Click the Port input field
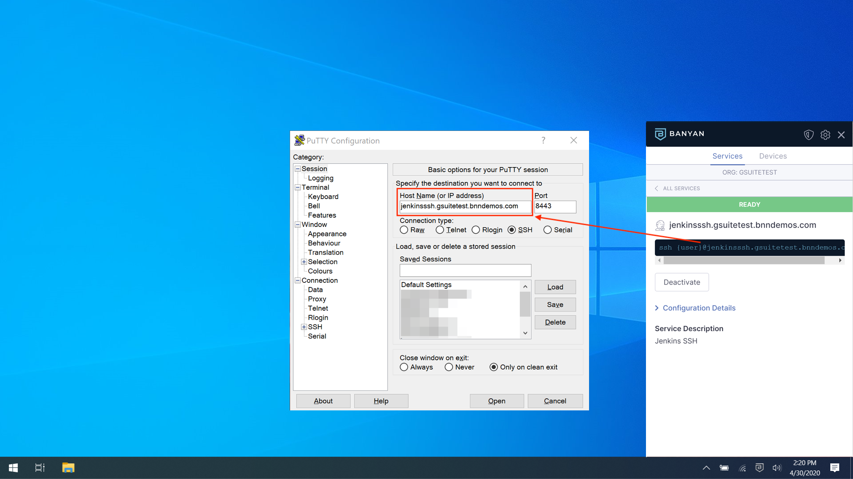853x479 pixels. point(555,206)
